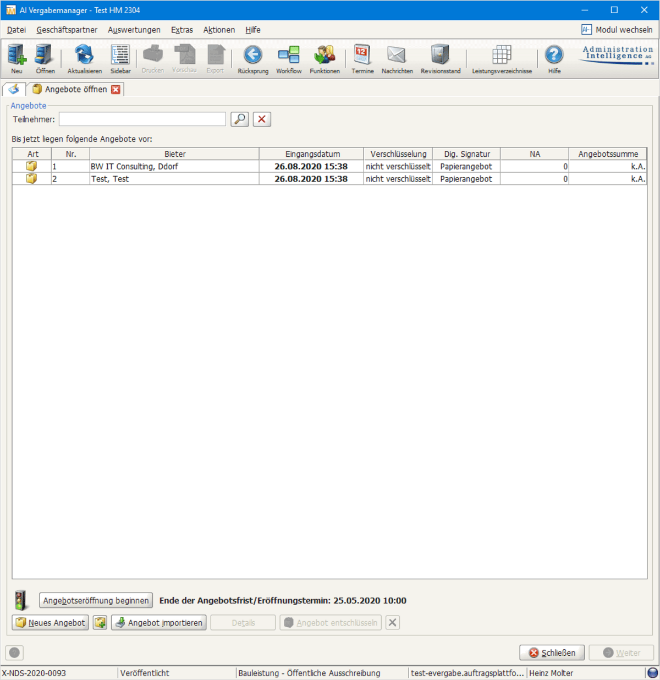Clear Teilnehmer filter with red X button
This screenshot has height=680, width=660.
262,119
